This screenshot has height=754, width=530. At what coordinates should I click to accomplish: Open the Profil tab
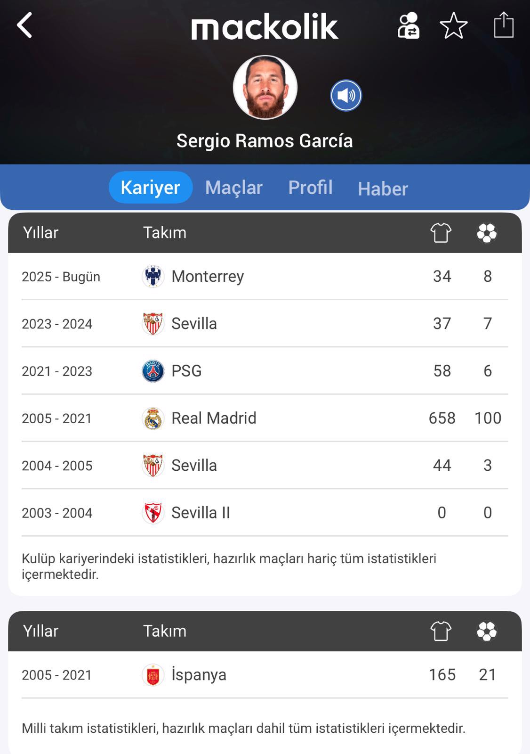[x=310, y=188]
